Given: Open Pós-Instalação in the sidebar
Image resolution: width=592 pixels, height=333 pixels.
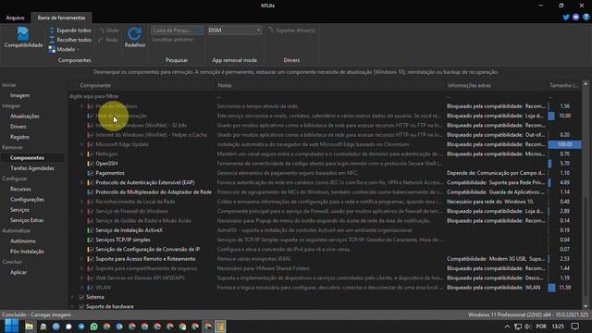Looking at the screenshot, I should tap(27, 252).
